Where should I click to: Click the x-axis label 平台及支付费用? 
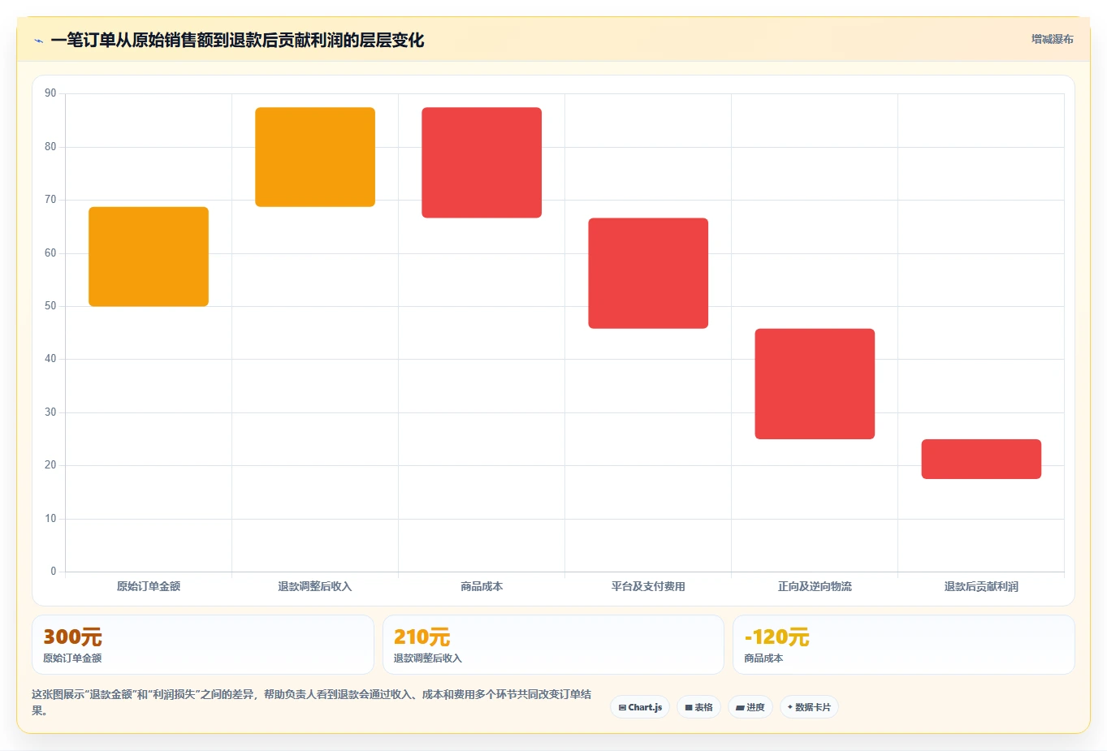648,586
